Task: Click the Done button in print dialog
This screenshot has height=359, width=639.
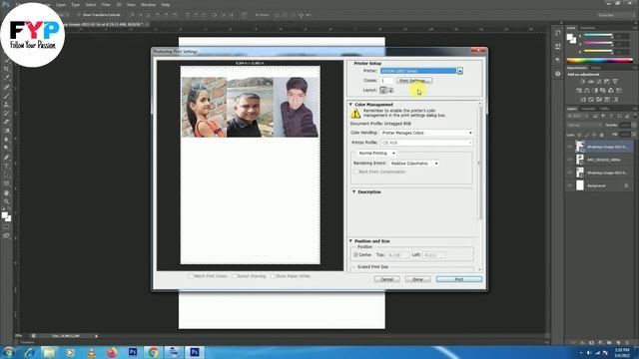Action: click(417, 279)
